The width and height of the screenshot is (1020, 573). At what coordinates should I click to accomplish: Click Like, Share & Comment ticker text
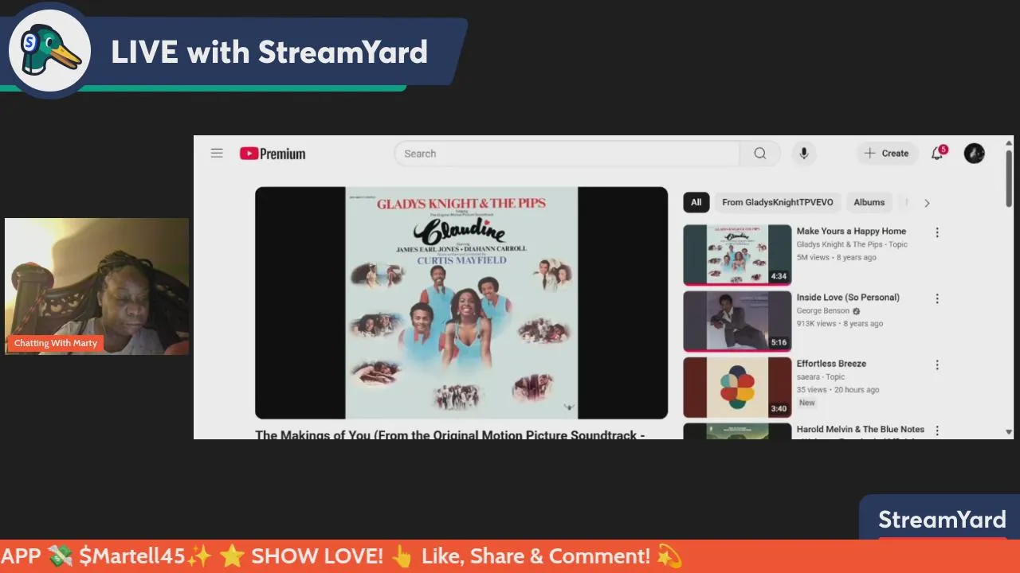pyautogui.click(x=535, y=555)
